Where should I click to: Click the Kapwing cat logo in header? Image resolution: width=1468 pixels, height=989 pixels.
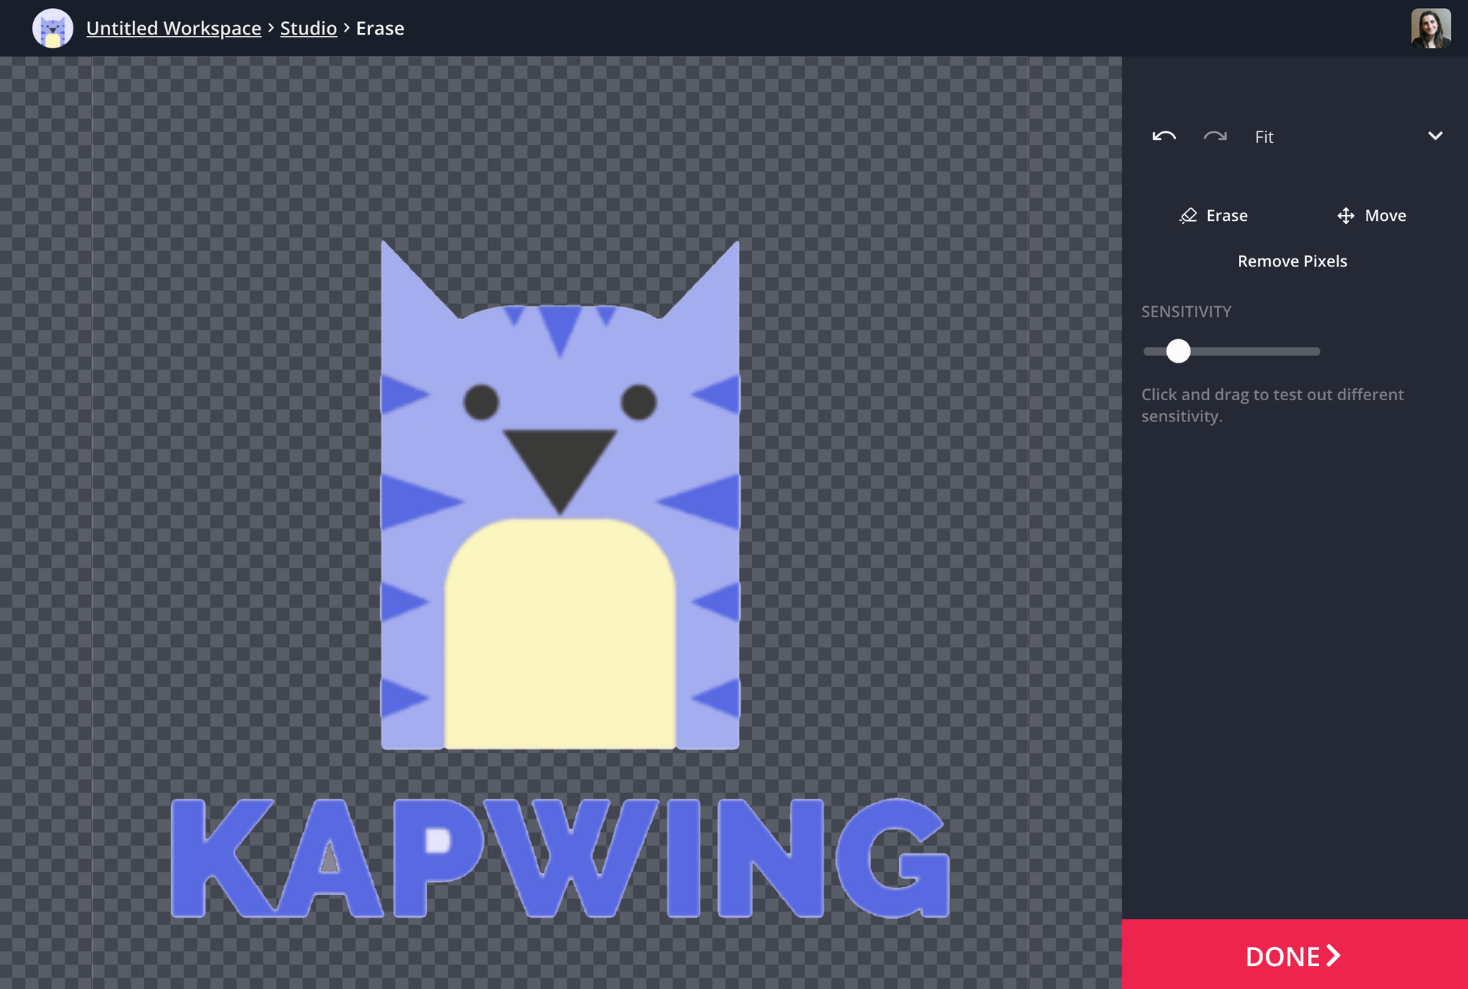(x=53, y=29)
